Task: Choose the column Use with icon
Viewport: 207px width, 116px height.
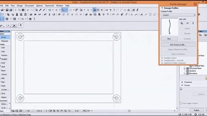Action: (193, 23)
